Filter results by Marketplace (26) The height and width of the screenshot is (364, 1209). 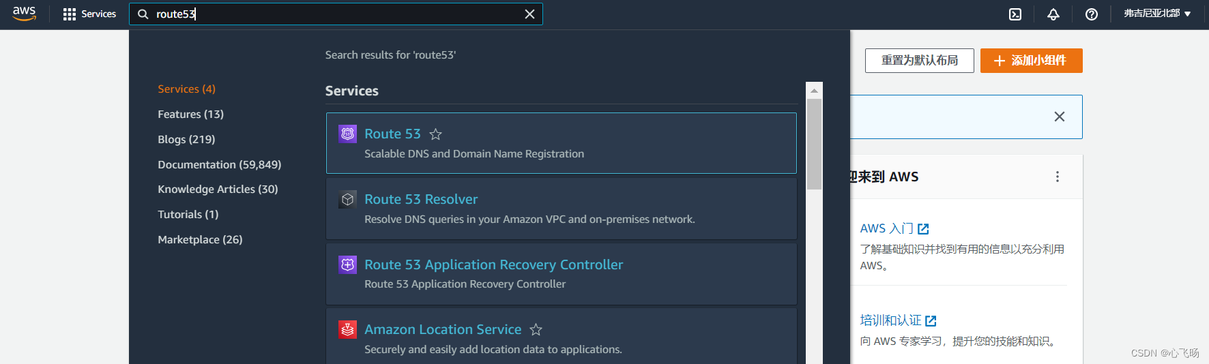click(x=200, y=240)
